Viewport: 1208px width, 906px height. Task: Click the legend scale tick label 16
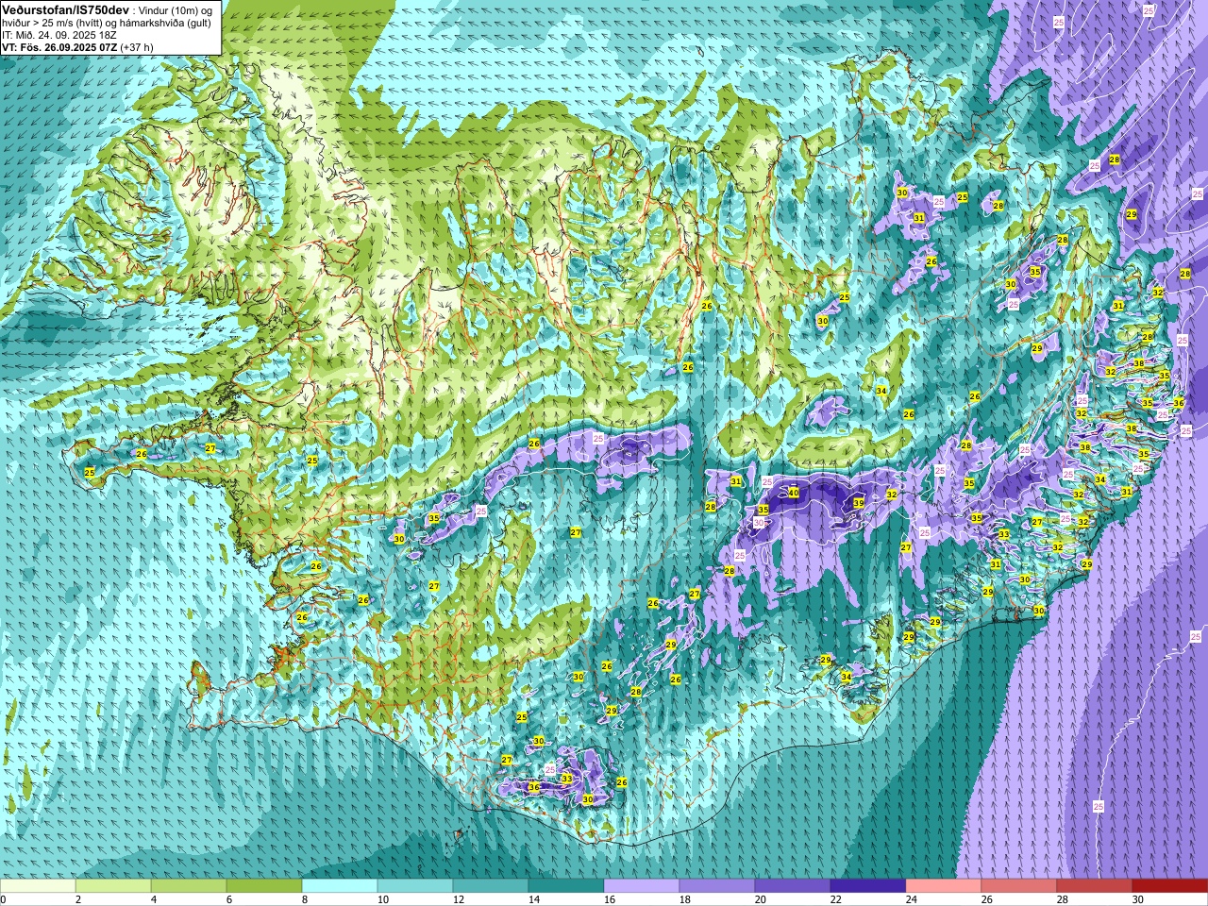point(610,899)
